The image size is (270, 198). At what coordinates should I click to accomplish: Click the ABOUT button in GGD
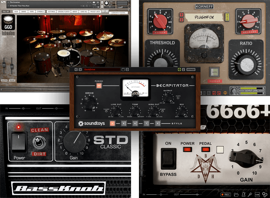(x=75, y=12)
